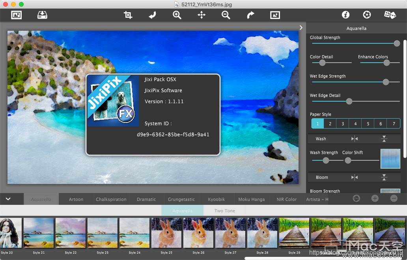Apply the Style 26 rabbit preset
The image size is (407, 260).
coord(198,233)
